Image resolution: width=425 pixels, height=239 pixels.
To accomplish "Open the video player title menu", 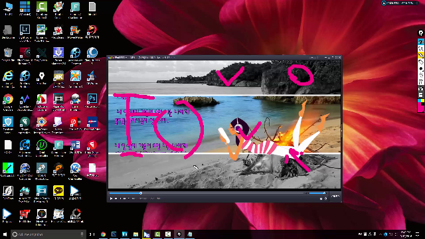I will tap(117, 58).
